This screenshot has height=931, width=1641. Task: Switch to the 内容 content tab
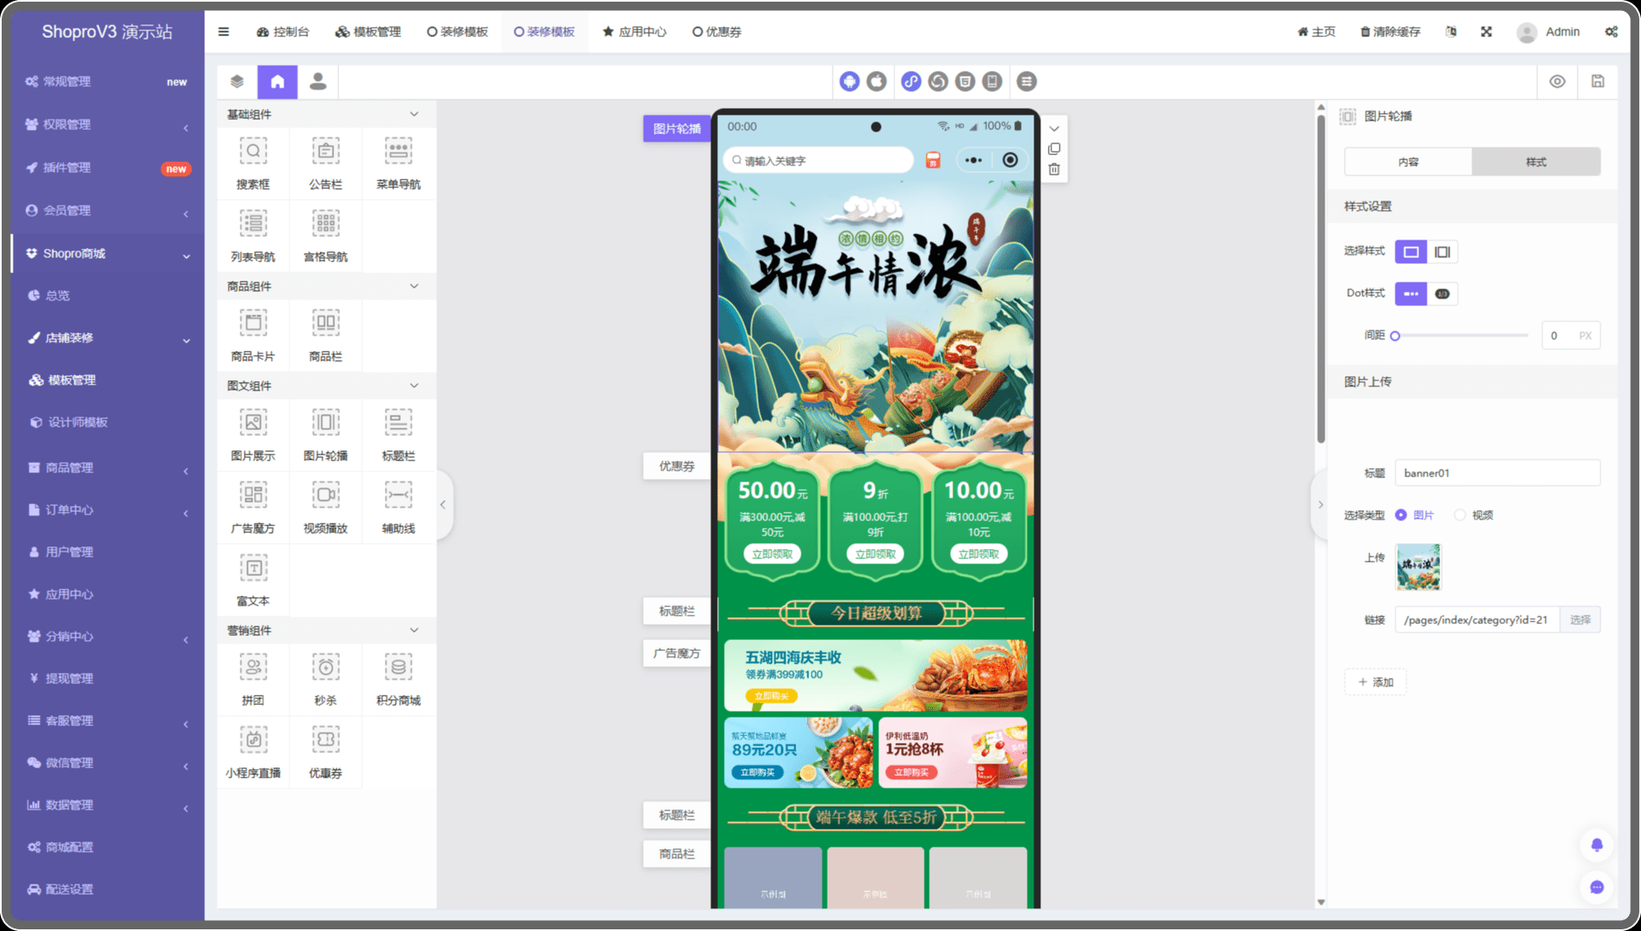tap(1408, 162)
